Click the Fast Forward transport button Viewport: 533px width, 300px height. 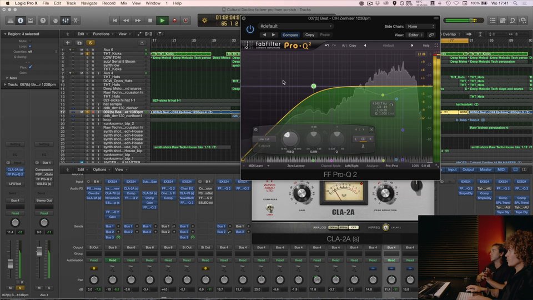pos(138,21)
